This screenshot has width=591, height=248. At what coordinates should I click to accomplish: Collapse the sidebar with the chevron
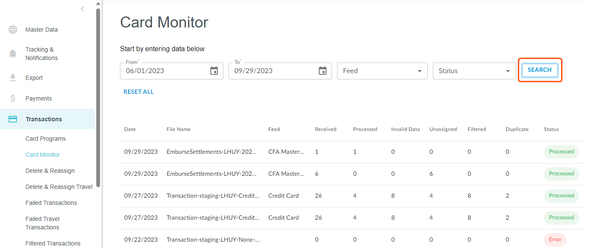coord(82,9)
